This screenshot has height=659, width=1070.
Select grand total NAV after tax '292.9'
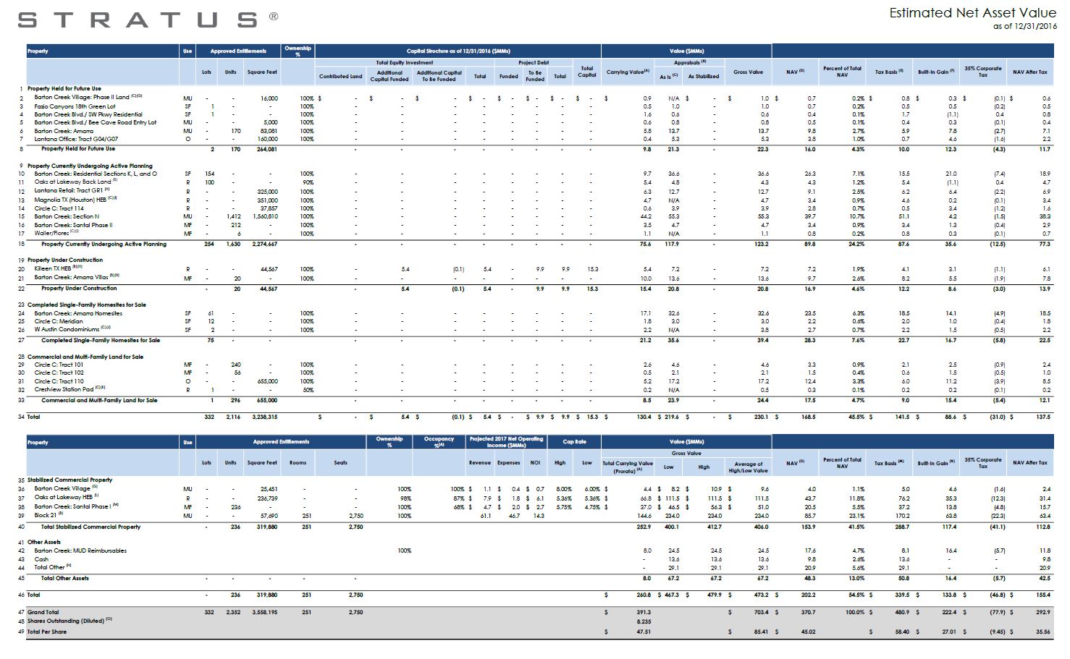[x=1042, y=612]
